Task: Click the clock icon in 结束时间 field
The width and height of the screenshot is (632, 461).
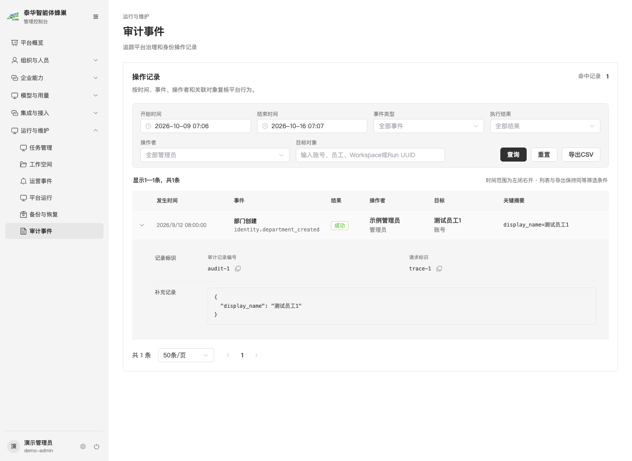Action: (265, 126)
